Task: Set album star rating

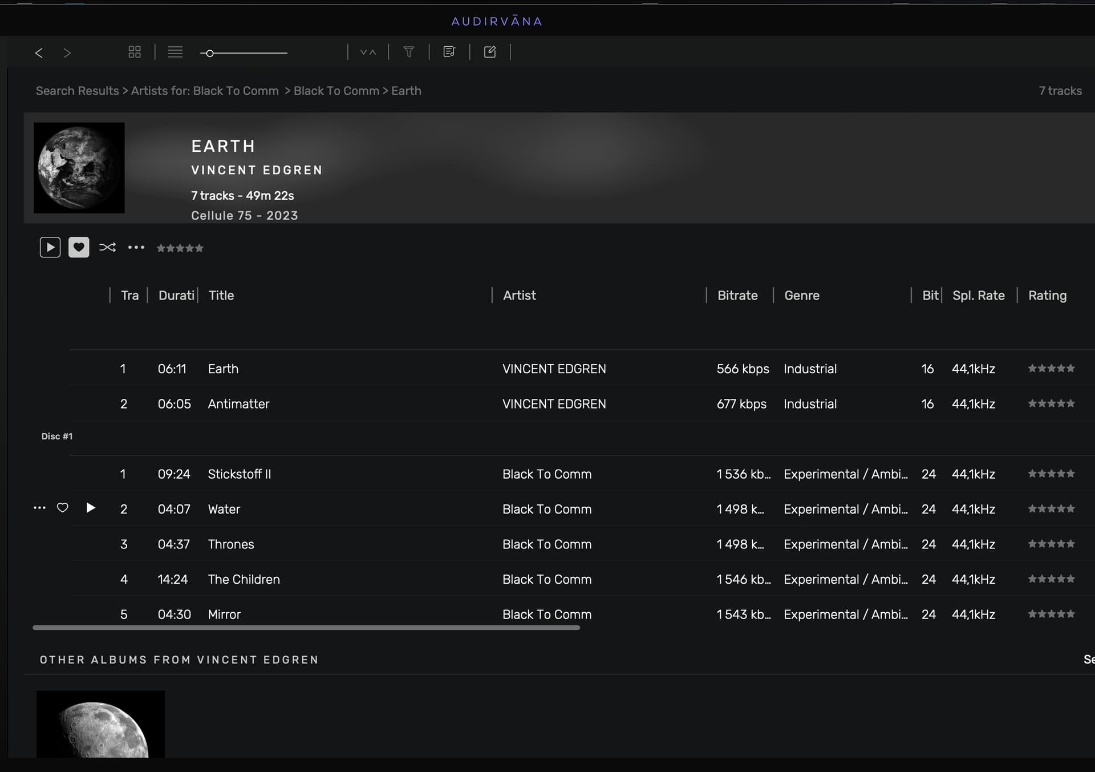Action: [x=180, y=248]
